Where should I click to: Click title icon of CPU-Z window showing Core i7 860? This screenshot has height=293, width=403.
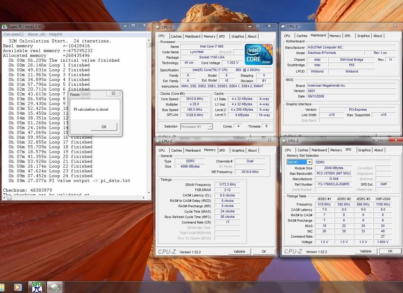[x=158, y=27]
